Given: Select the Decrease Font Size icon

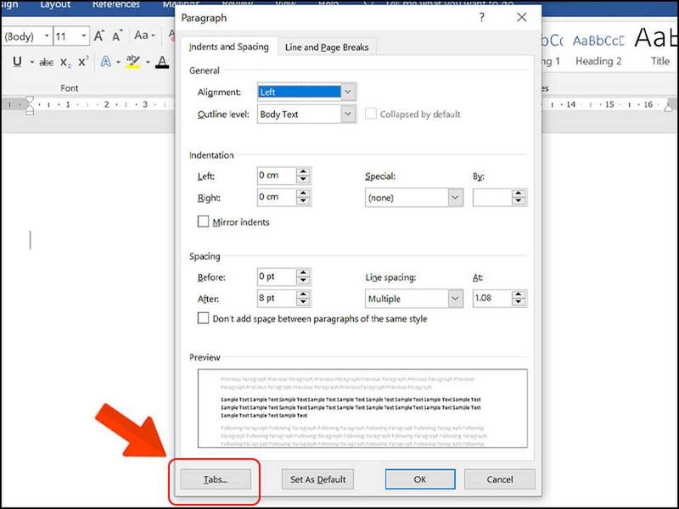Looking at the screenshot, I should (117, 36).
